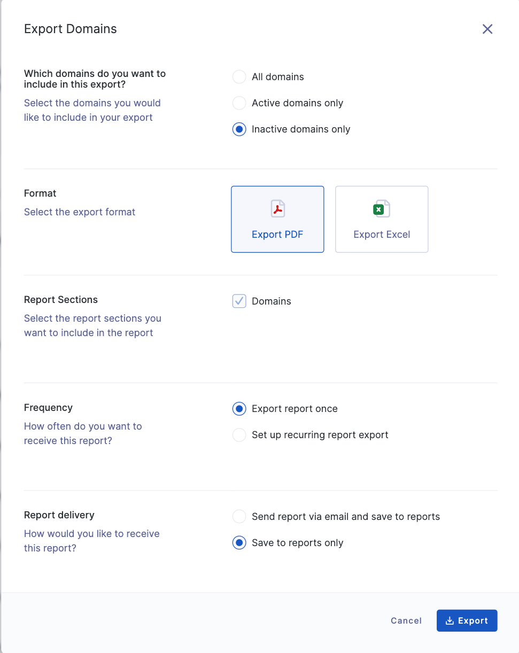Select Inactive domains only radio button
The height and width of the screenshot is (653, 519).
click(239, 129)
